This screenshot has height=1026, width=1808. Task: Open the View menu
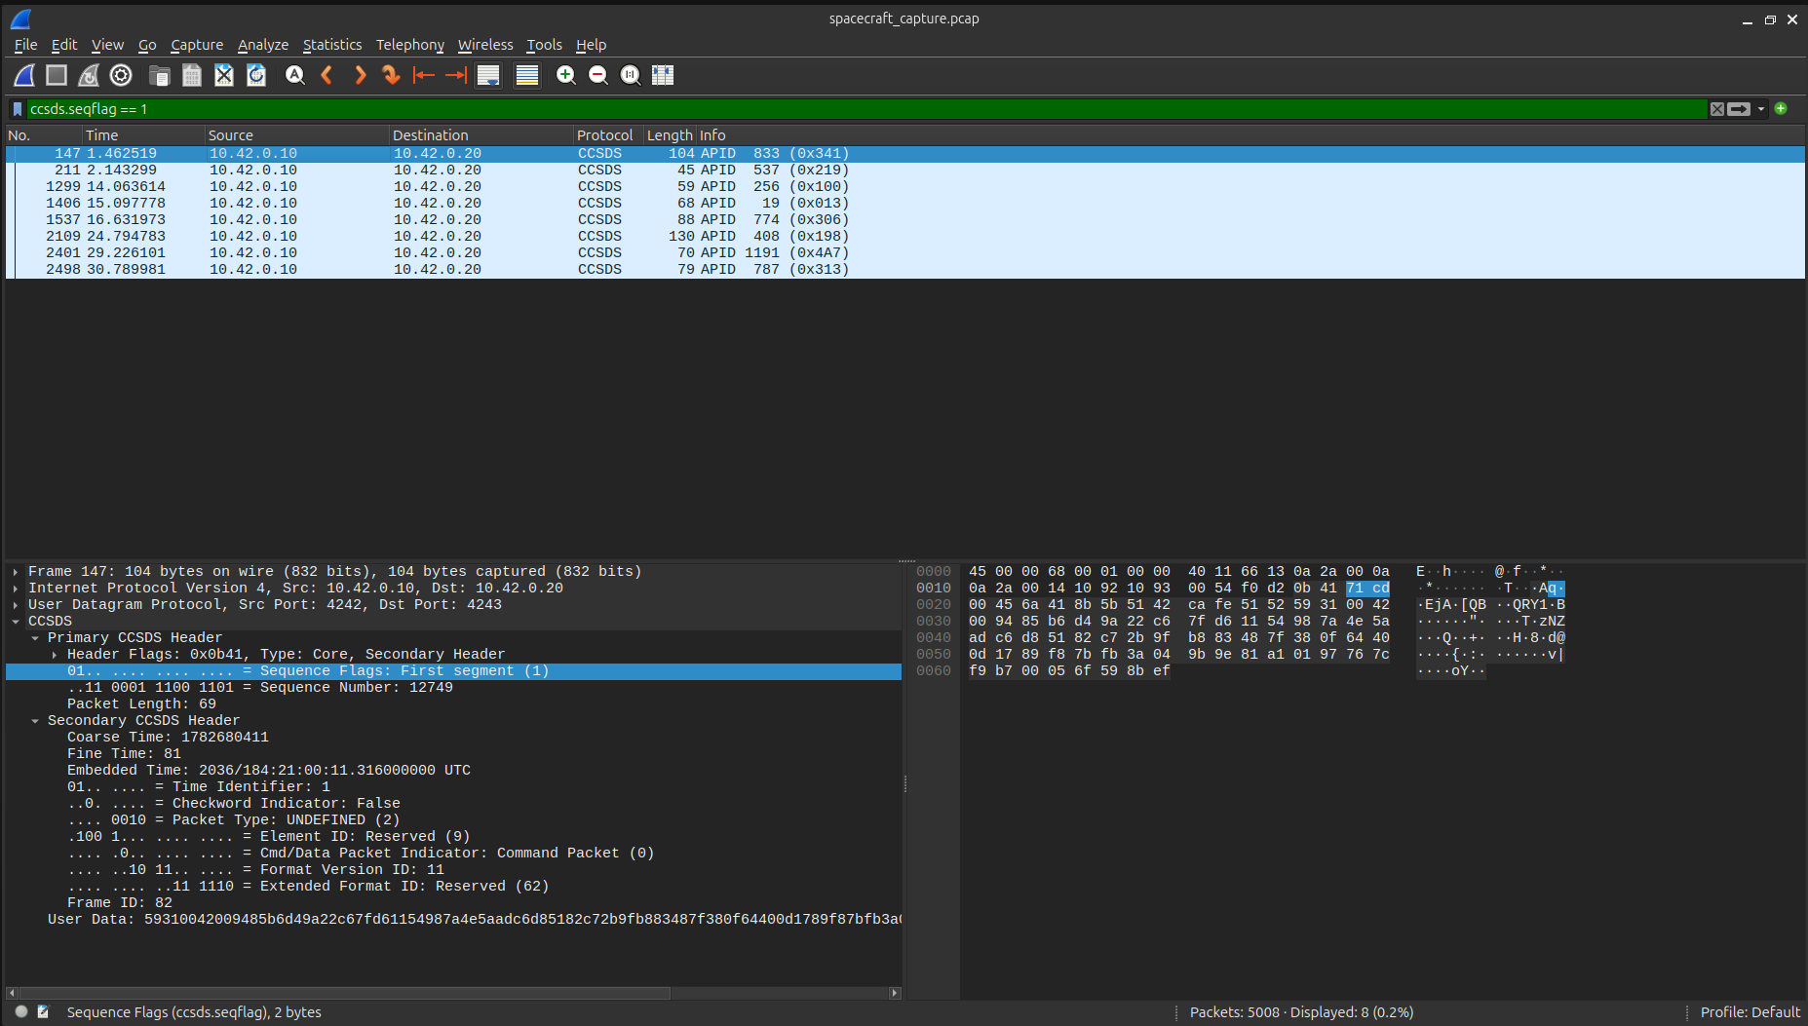(x=107, y=45)
